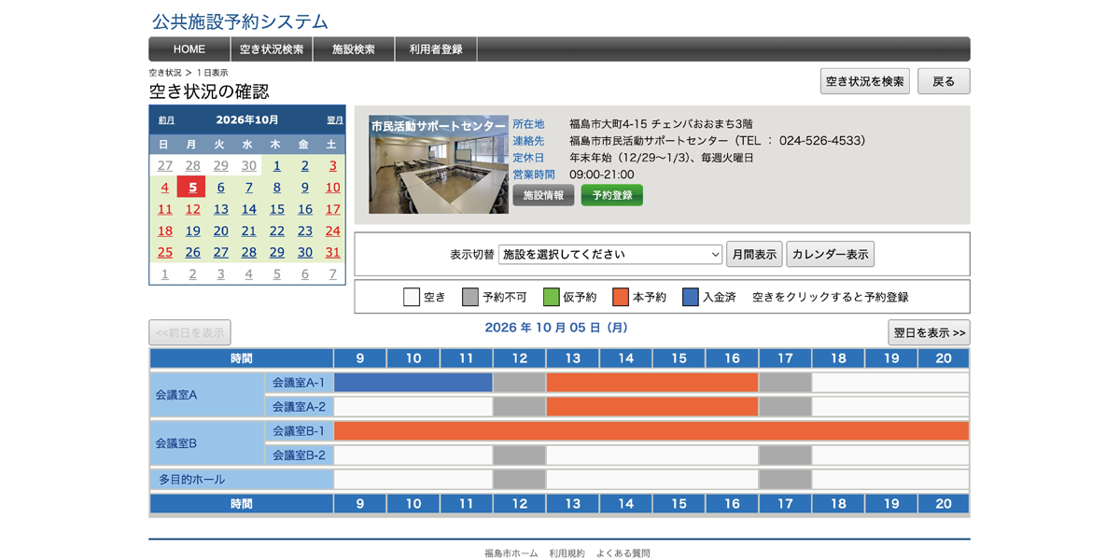Click the orange booking block on 会議室A-2

point(651,407)
